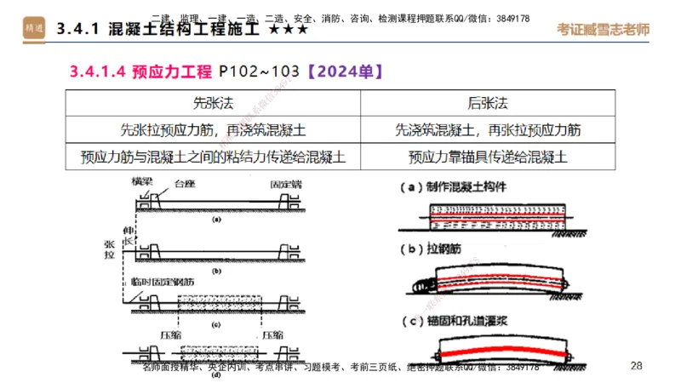Click caption (c) 锚固和孔道灌浆
The height and width of the screenshot is (383, 681).
pyautogui.click(x=454, y=321)
